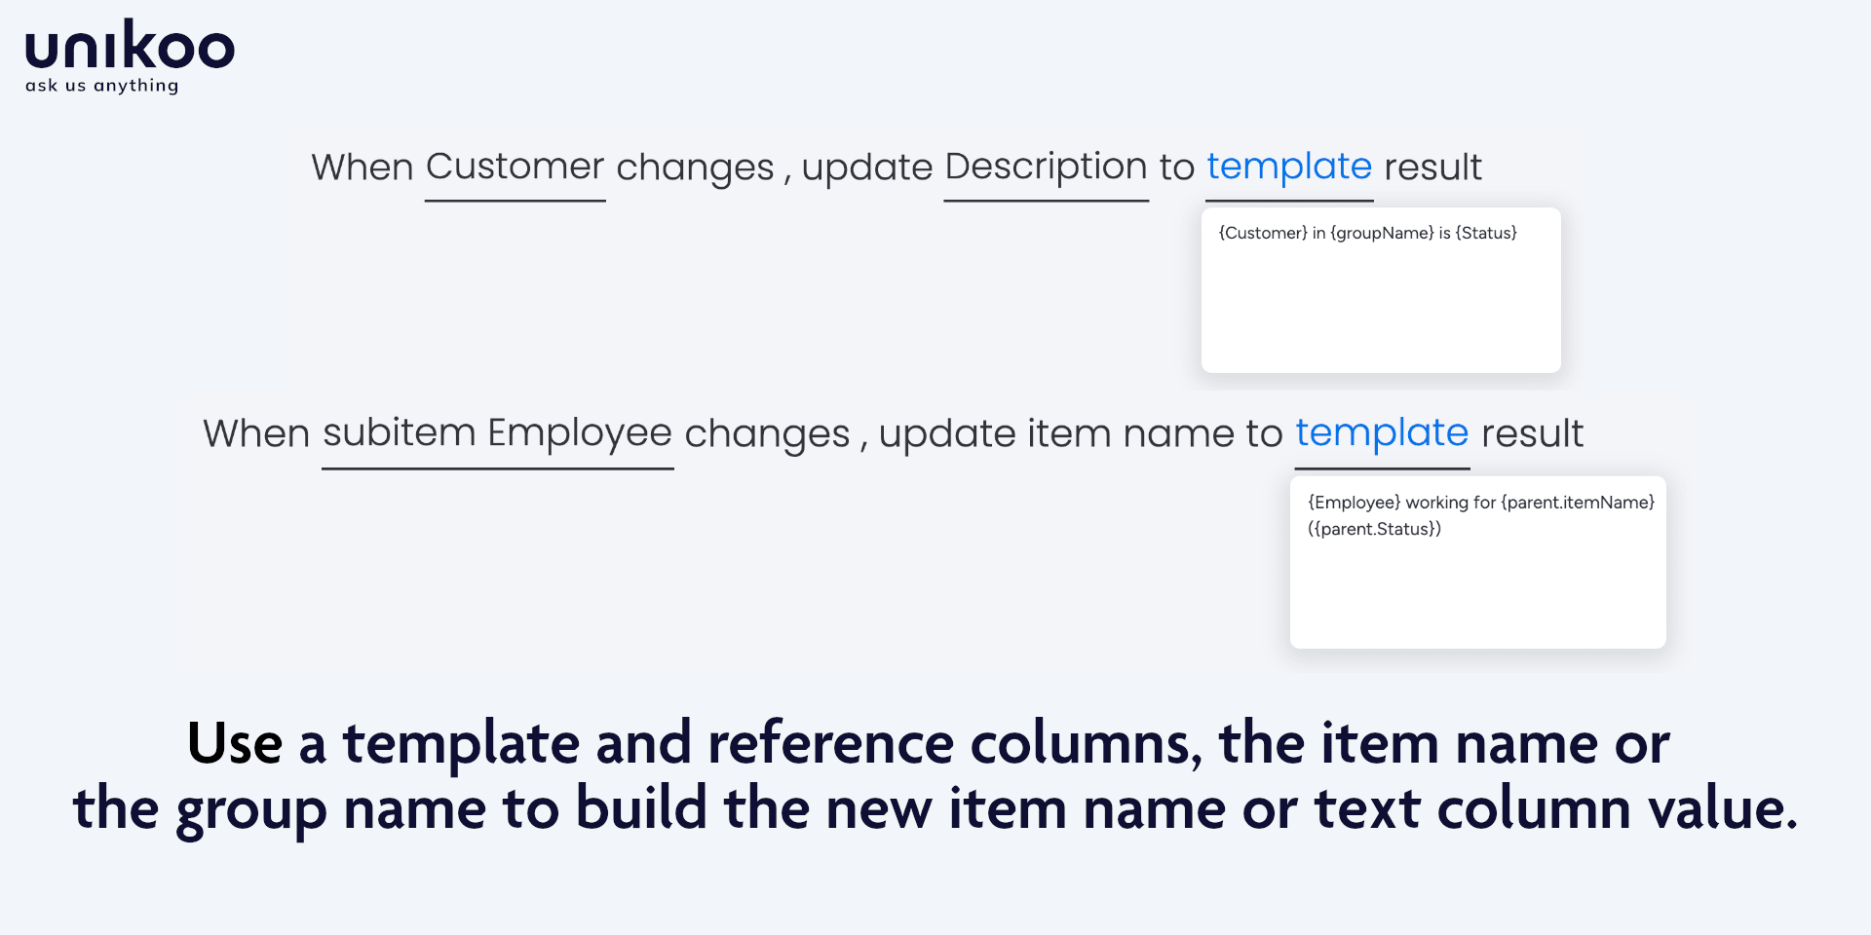The width and height of the screenshot is (1871, 935).
Task: Click the 'Use a template and reference columns' heading
Action: [x=928, y=743]
